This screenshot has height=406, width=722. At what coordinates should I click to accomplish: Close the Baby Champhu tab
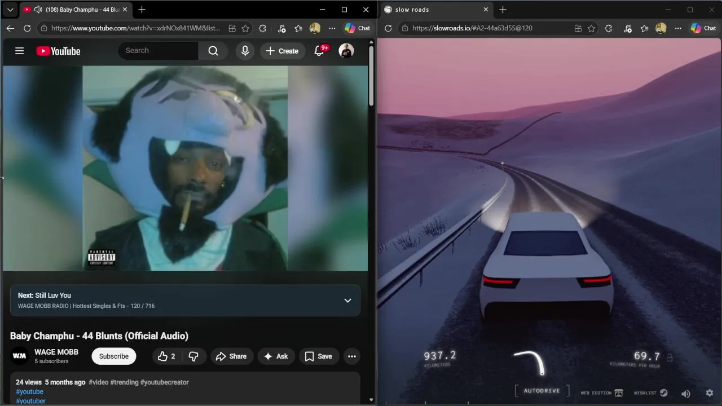pos(125,10)
